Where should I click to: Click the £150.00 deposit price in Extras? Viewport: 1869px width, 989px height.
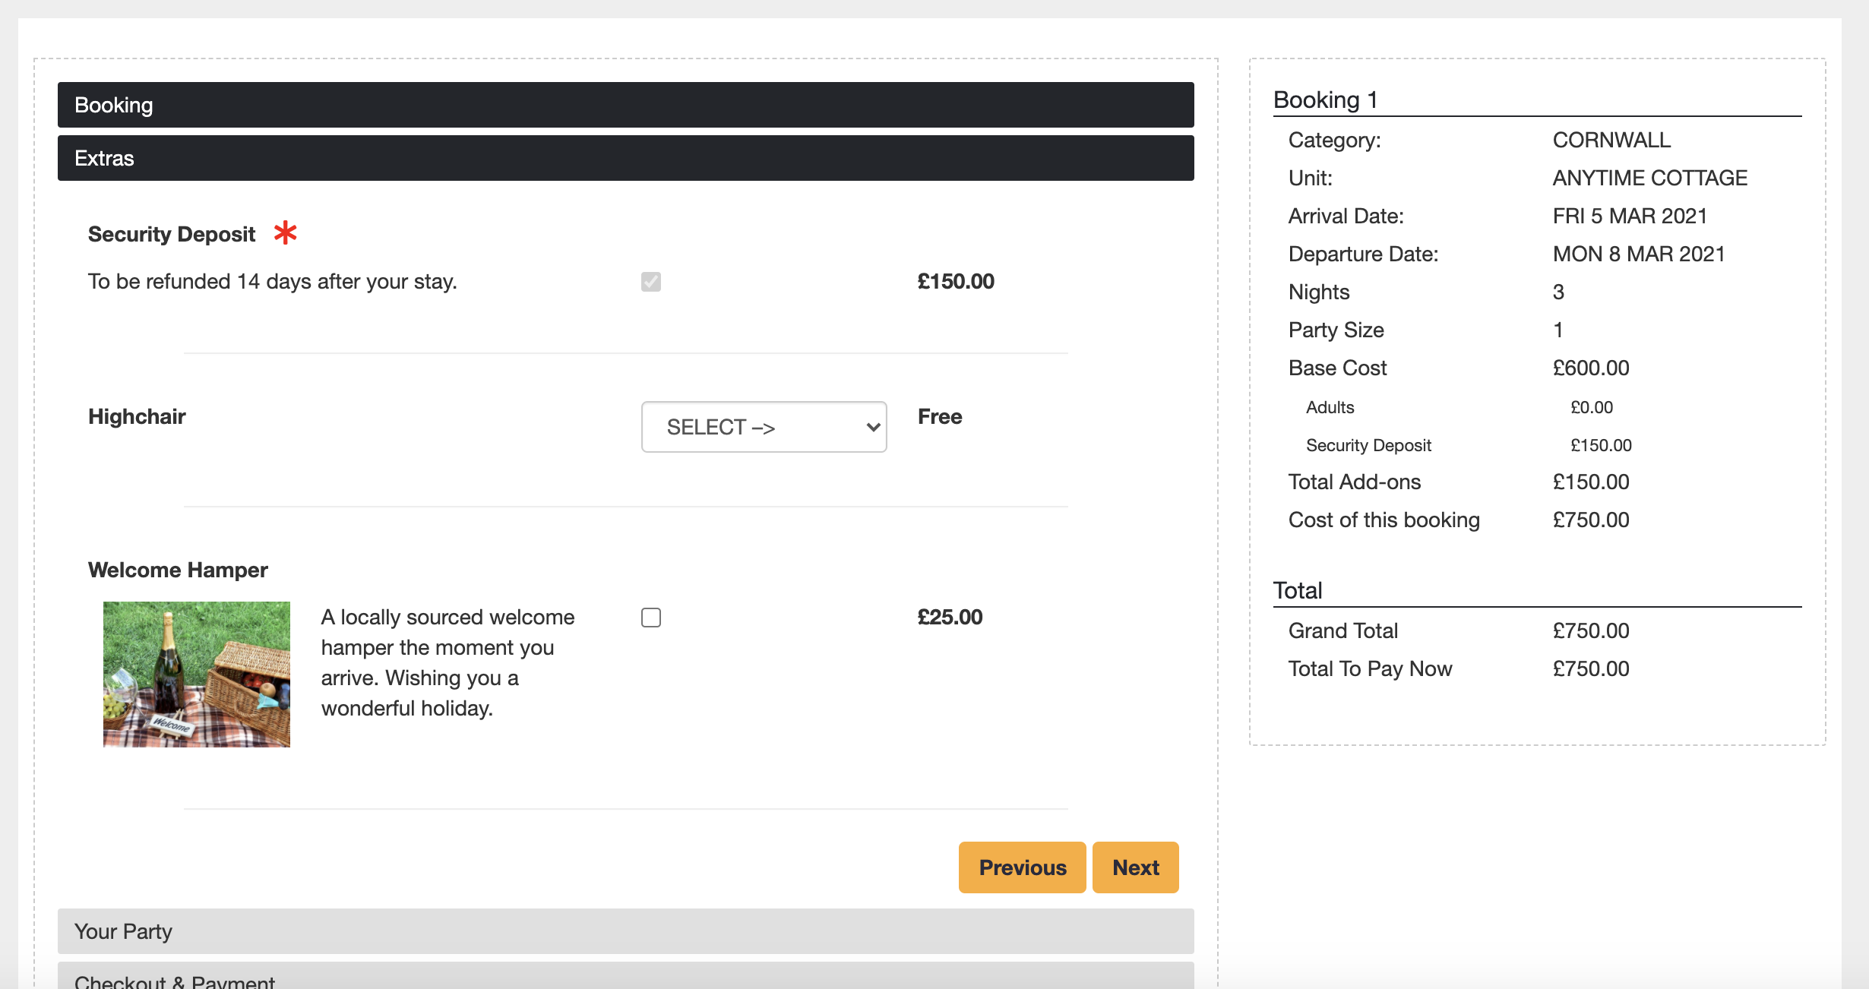tap(956, 282)
